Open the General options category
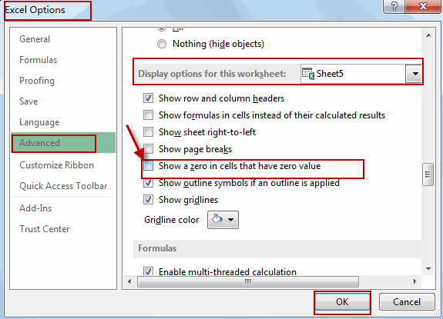Image resolution: width=443 pixels, height=319 pixels. point(35,39)
